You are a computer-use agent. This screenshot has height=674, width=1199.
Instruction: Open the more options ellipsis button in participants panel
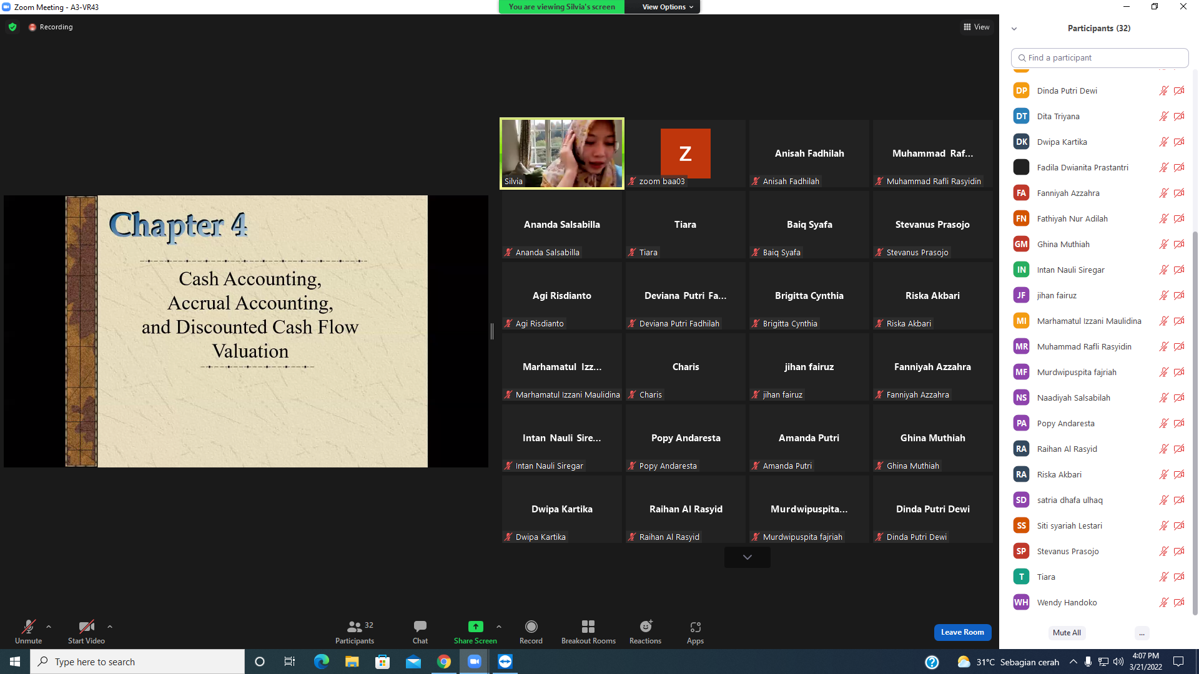tap(1142, 633)
